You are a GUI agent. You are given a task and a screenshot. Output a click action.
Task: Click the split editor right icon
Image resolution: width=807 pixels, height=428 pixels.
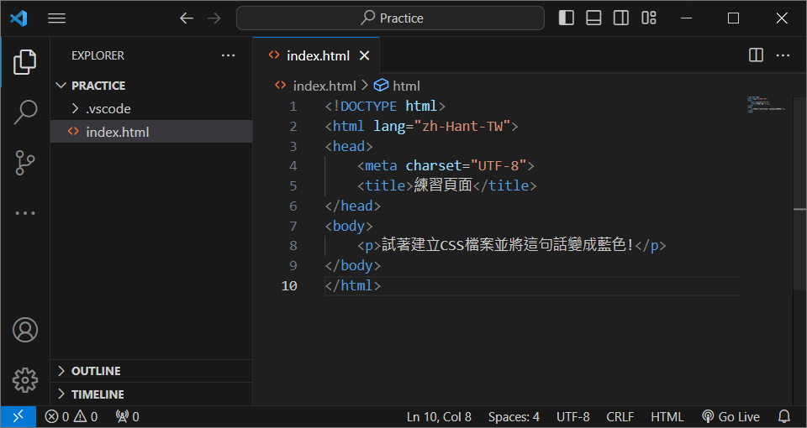pyautogui.click(x=756, y=55)
